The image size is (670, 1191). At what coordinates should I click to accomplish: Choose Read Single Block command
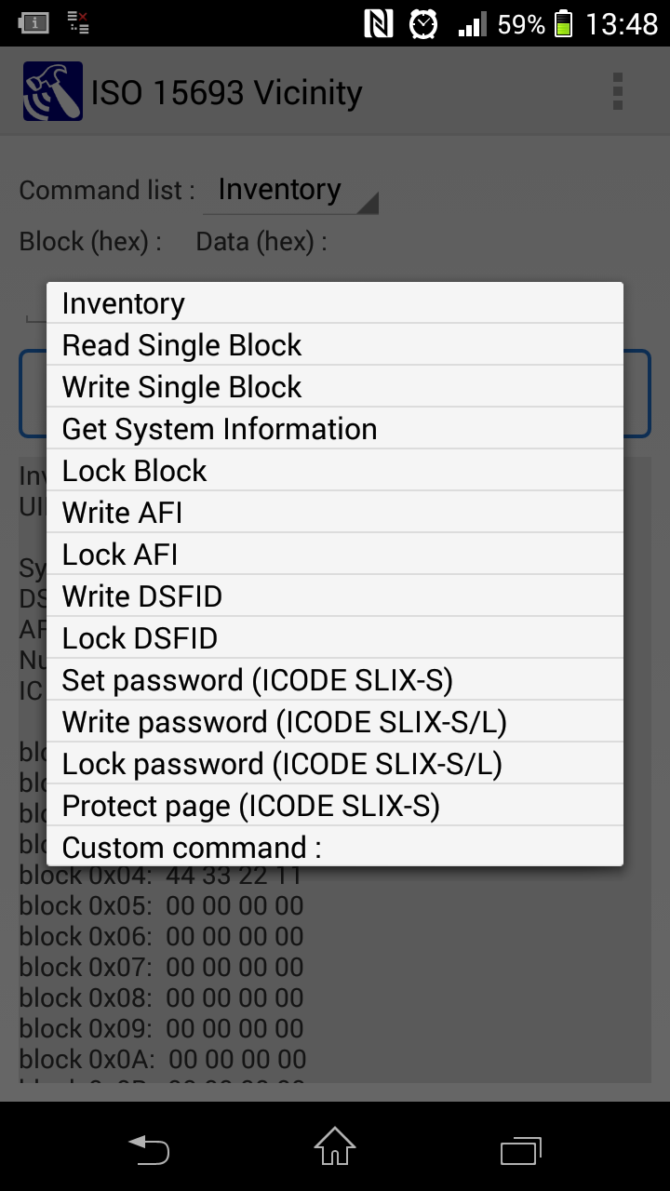pos(335,345)
